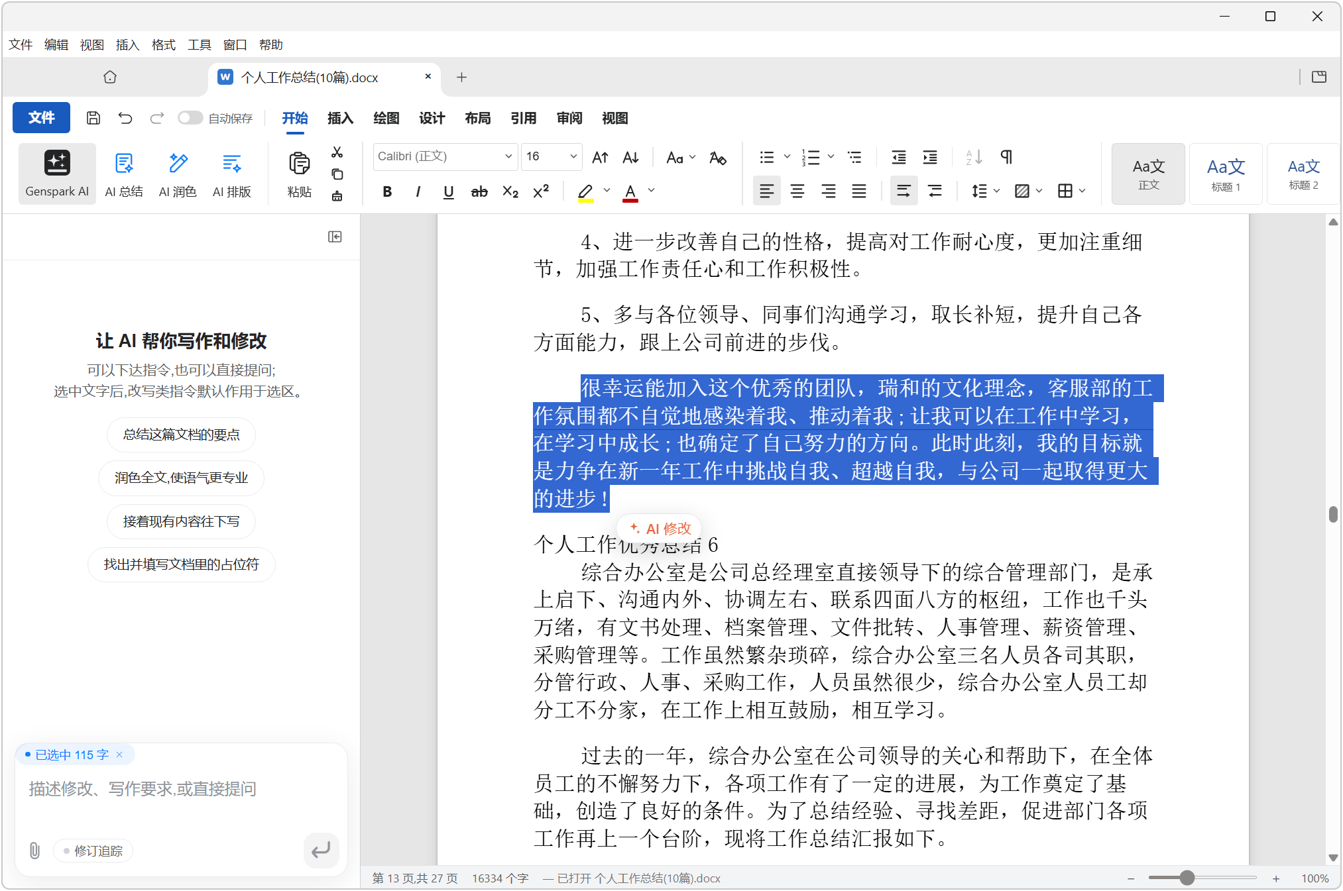Align text left
This screenshot has width=1343, height=891.
pyautogui.click(x=767, y=191)
